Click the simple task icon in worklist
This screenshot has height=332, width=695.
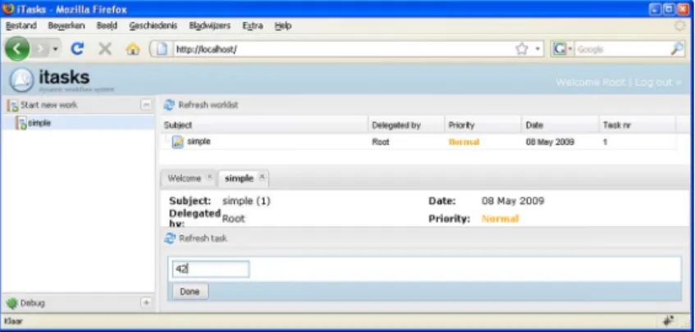(x=178, y=142)
